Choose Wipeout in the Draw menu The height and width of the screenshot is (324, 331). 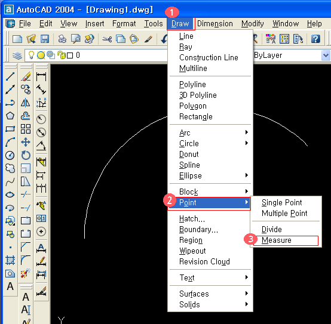(210, 251)
